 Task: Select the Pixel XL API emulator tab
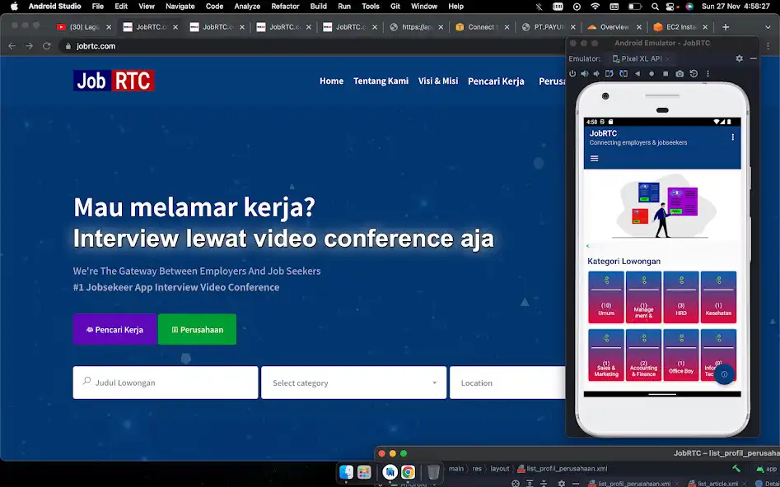click(x=642, y=58)
